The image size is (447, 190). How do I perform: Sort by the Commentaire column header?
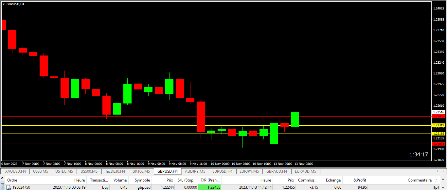(404, 180)
